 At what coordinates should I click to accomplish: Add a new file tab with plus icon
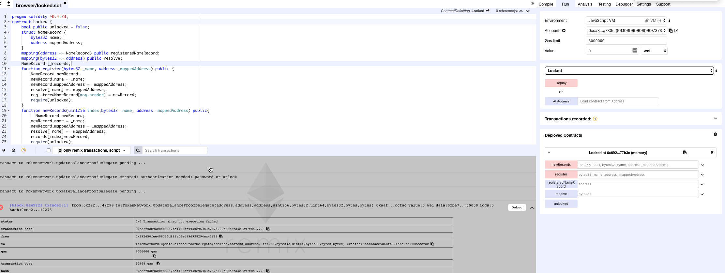(x=8, y=3)
